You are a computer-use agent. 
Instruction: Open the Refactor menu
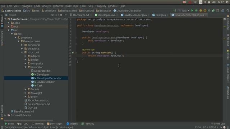(58, 6)
